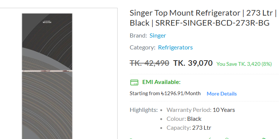Open the Refrigerators category link
Screen dimensions: 279x139
175,48
